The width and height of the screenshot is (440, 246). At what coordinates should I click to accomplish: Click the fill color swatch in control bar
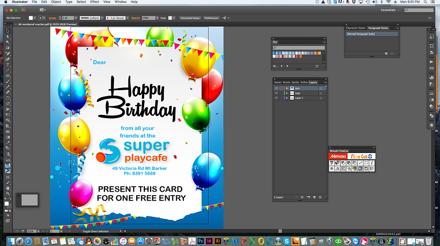(x=31, y=18)
